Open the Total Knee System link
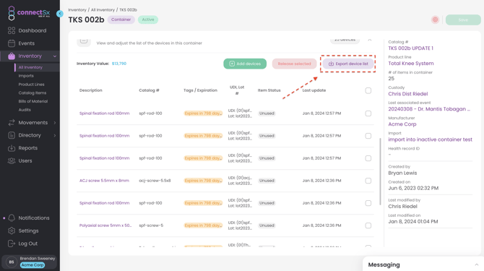This screenshot has width=484, height=271. point(411,64)
